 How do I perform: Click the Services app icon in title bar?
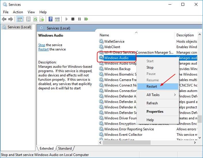[x=5, y=4]
